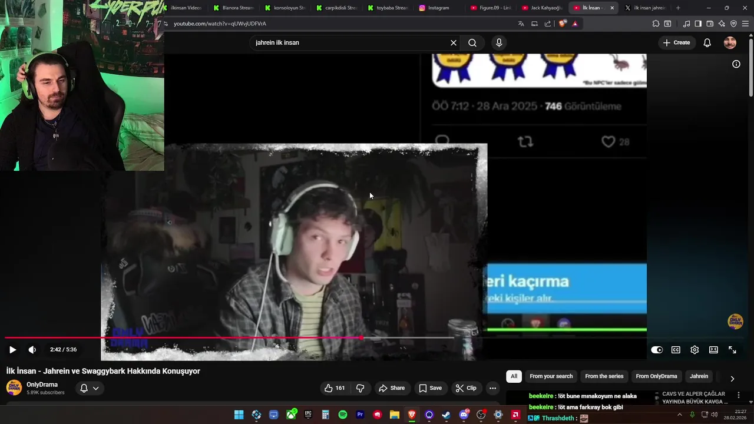Screen dimensions: 754x424
Task: Open the CAVS VE ALPER ÇAĞLAR suggested video
Action: [696, 397]
